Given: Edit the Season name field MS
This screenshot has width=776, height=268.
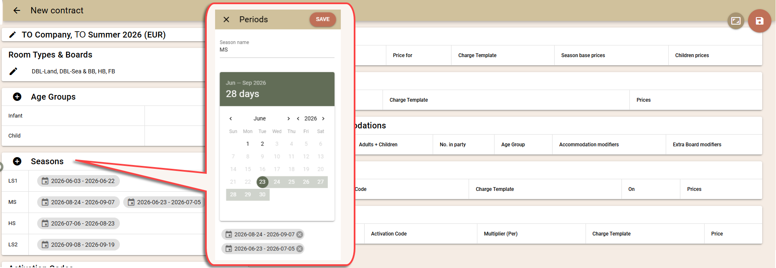Looking at the screenshot, I should pyautogui.click(x=277, y=50).
